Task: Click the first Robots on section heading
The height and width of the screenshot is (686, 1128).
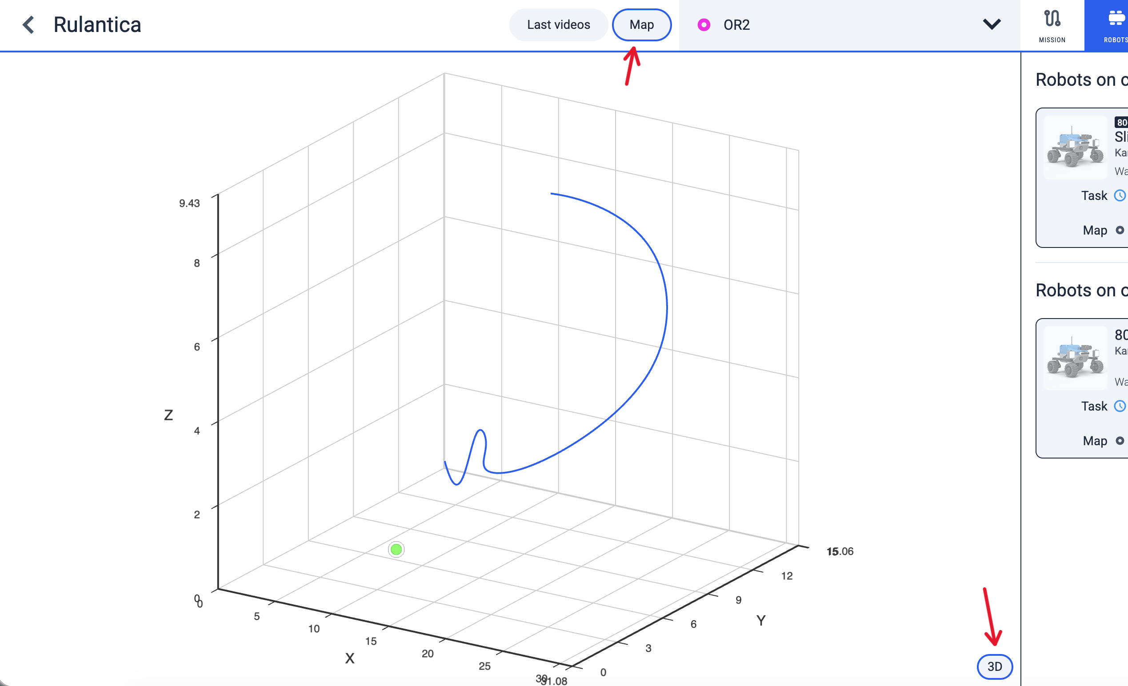Action: pos(1080,80)
